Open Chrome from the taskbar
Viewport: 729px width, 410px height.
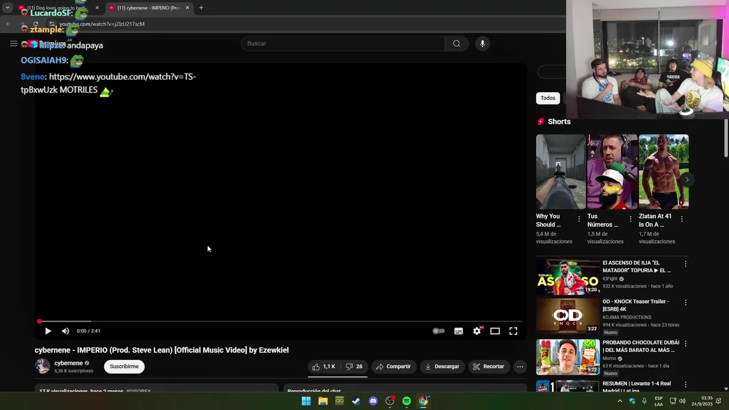(423, 401)
